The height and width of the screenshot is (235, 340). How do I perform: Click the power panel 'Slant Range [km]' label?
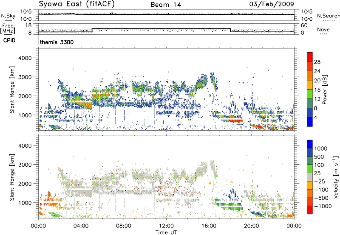tap(12, 90)
